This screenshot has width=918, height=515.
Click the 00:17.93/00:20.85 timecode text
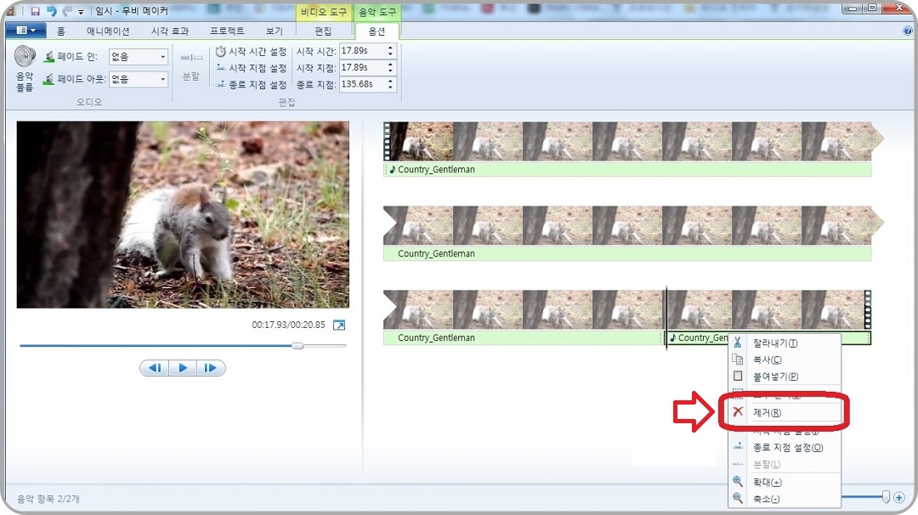tap(288, 325)
